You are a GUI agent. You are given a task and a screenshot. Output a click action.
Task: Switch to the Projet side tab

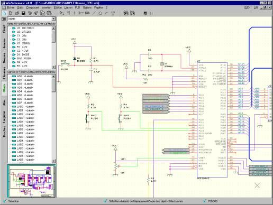(4, 29)
